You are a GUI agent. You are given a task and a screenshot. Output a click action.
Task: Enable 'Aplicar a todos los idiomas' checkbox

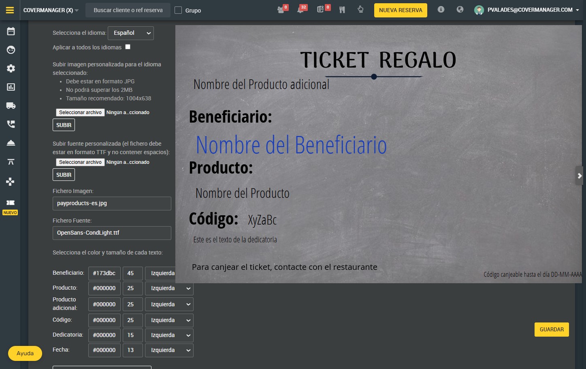click(x=128, y=47)
